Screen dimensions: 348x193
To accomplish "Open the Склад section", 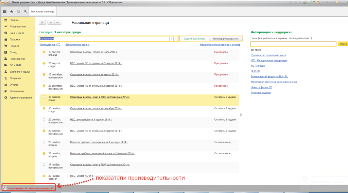I will tap(13, 52).
